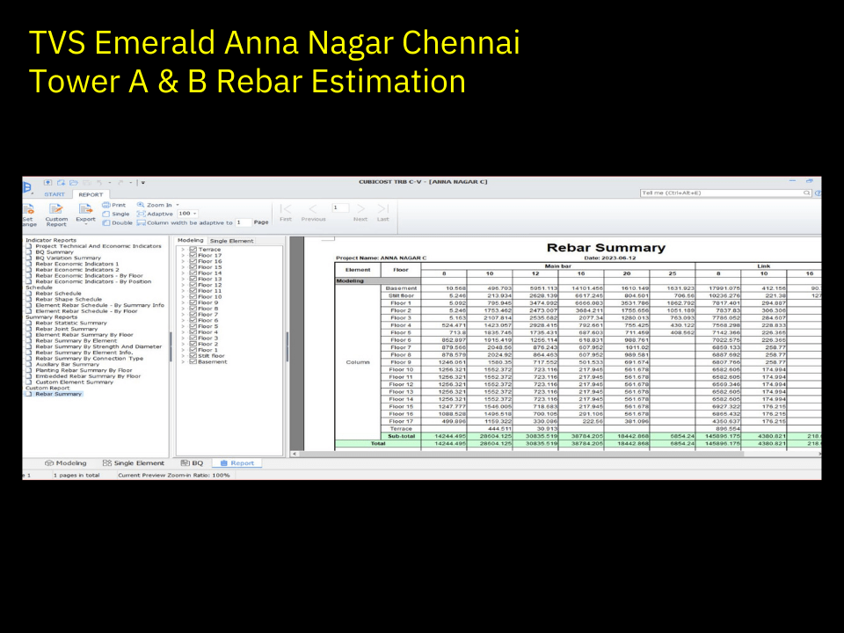Toggle the Stilt floor checkbox
The width and height of the screenshot is (844, 633).
pos(193,356)
